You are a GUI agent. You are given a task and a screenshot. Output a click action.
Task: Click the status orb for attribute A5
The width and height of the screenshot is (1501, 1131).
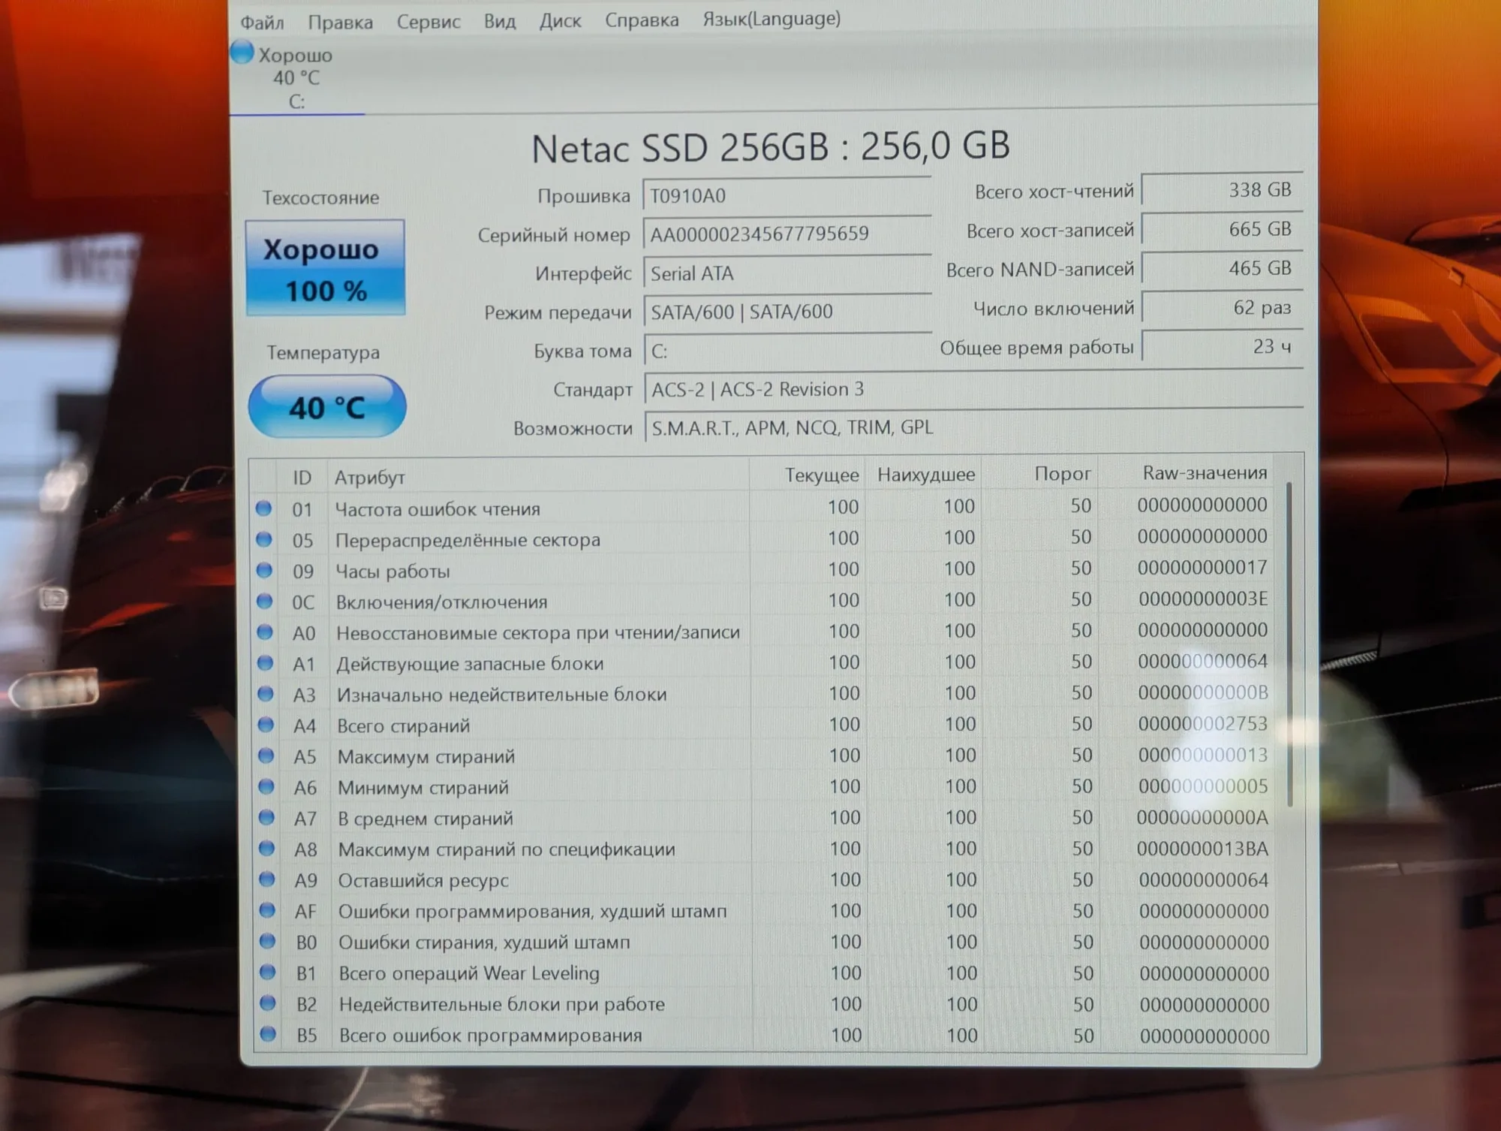pyautogui.click(x=266, y=756)
